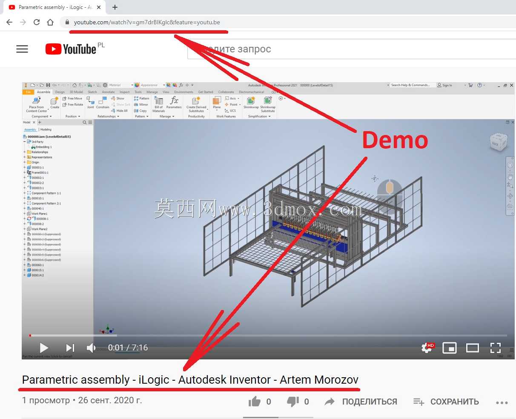Click the UCS tool
Image resolution: width=516 pixels, height=419 pixels.
pyautogui.click(x=230, y=111)
